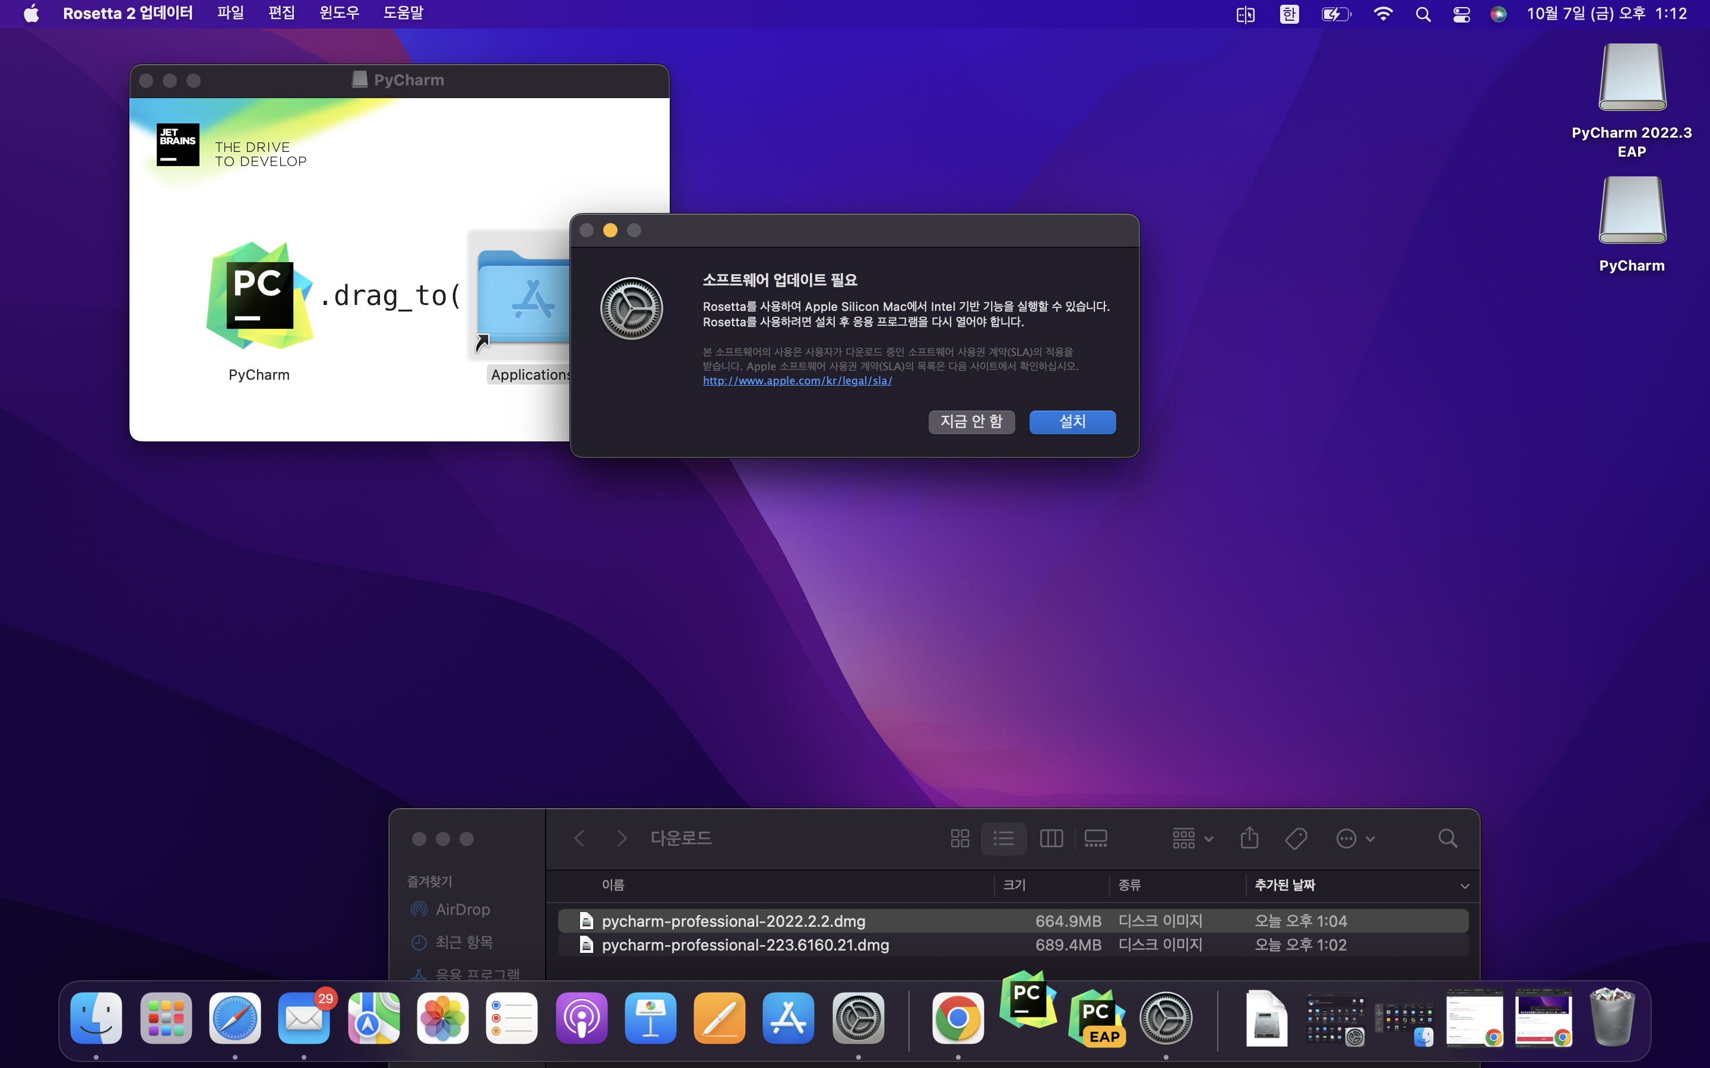This screenshot has width=1710, height=1068.
Task: Go forward in the Finder window
Action: (622, 838)
